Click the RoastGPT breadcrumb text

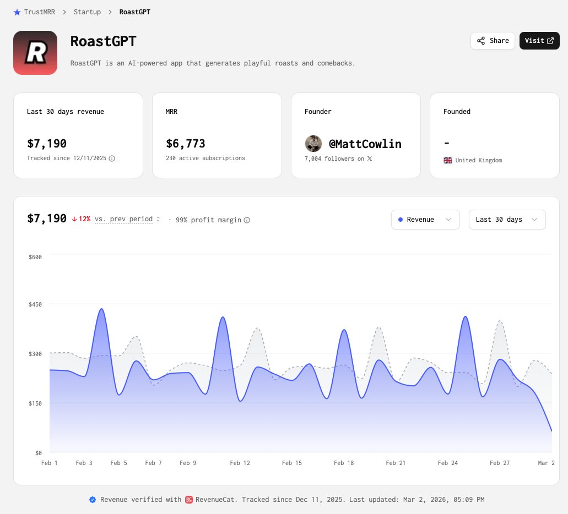(x=135, y=12)
